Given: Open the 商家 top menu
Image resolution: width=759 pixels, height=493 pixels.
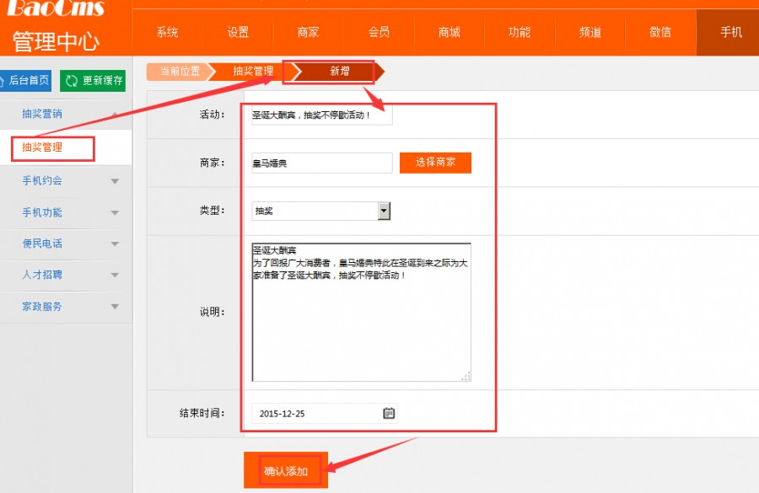Looking at the screenshot, I should (x=308, y=32).
